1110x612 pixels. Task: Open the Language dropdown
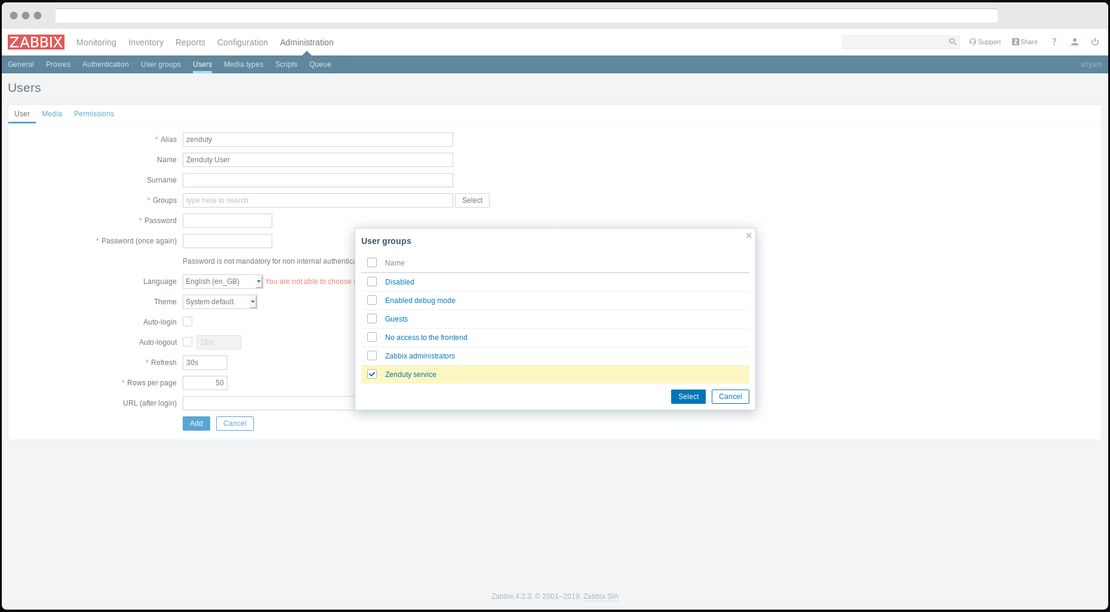[x=223, y=282]
